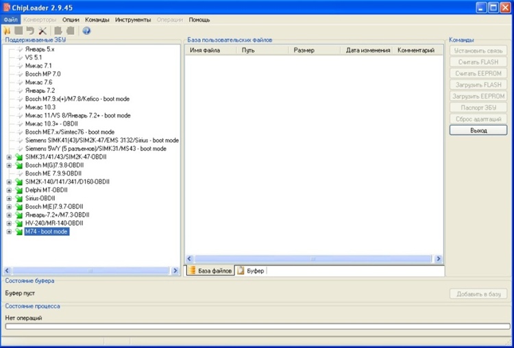The image size is (514, 348).
Task: Click the Установить связь button
Action: pos(478,51)
